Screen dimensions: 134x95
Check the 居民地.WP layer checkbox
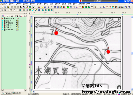2,30
